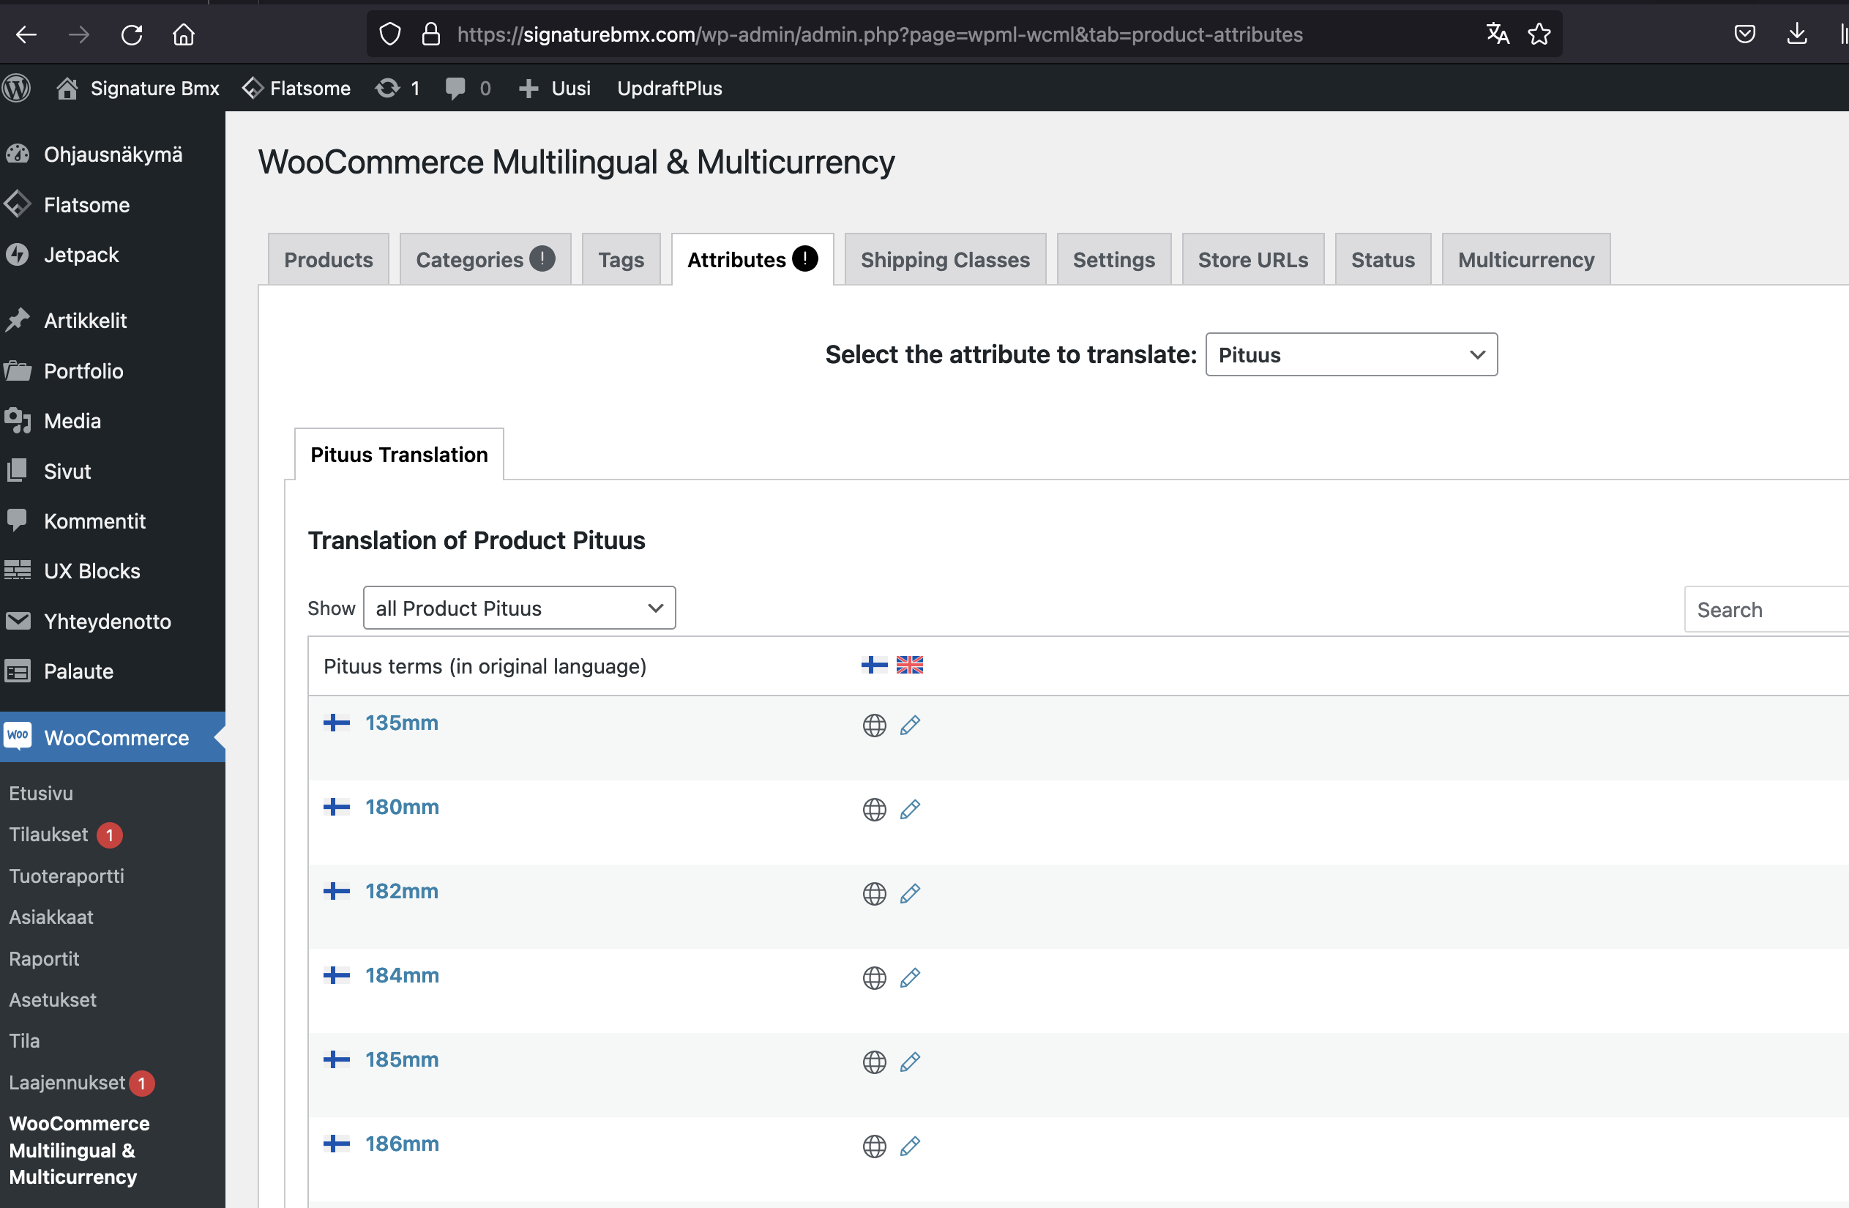Screen dimensions: 1849x1208
Task: Open the Uusi new-content menu
Action: (555, 88)
